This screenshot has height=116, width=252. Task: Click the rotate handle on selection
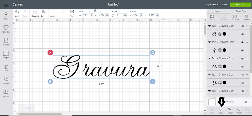(x=152, y=52)
